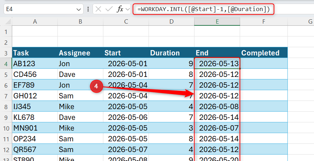Image resolution: width=314 pixels, height=161 pixels.
Task: Select start date 2026-05-07 in QR567 row
Action: [x=126, y=150]
